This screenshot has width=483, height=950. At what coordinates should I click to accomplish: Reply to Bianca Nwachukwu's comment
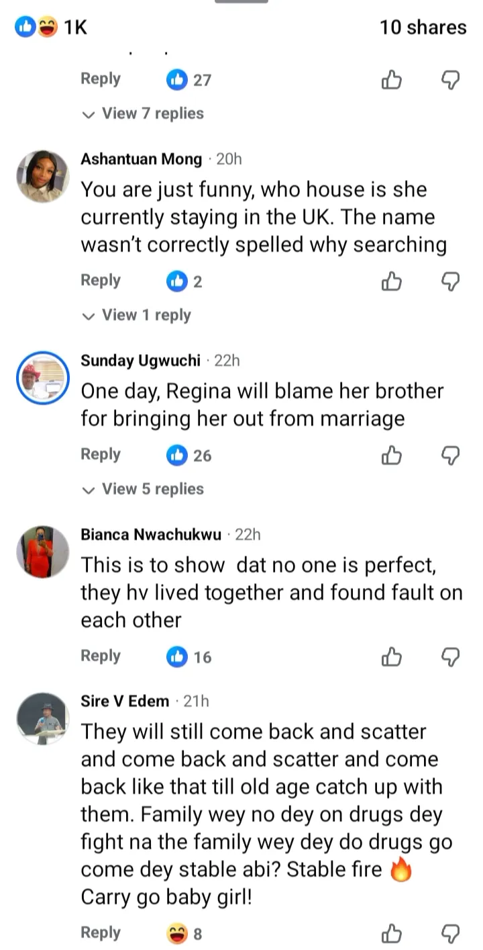pos(100,655)
